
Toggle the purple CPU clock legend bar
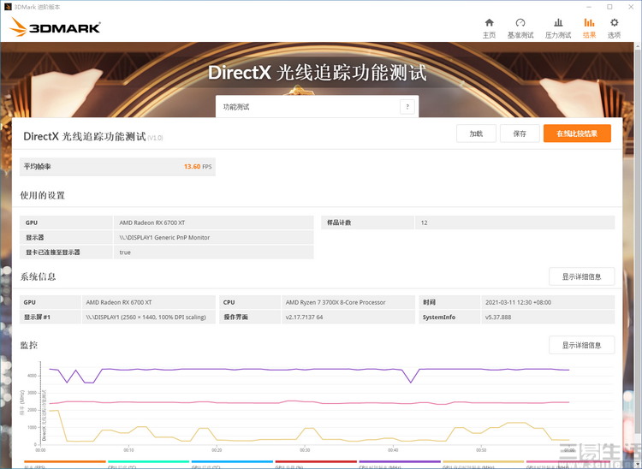(400, 461)
